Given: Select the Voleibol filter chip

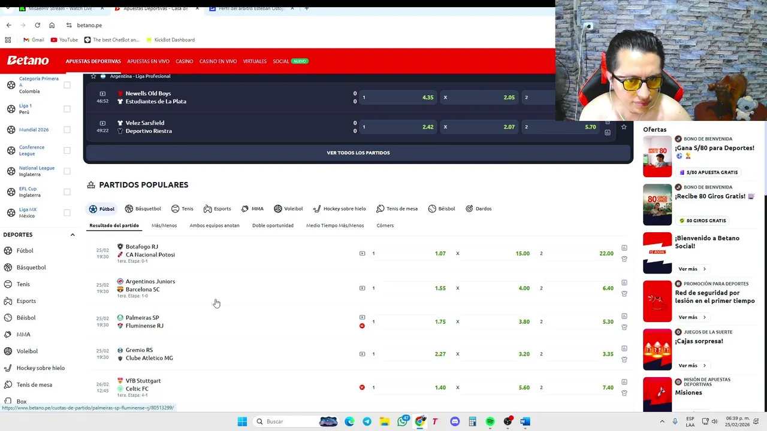Looking at the screenshot, I should tap(288, 209).
